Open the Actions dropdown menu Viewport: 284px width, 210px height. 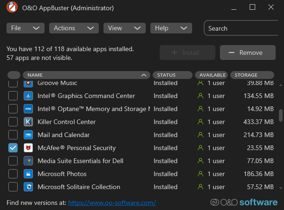tap(74, 28)
